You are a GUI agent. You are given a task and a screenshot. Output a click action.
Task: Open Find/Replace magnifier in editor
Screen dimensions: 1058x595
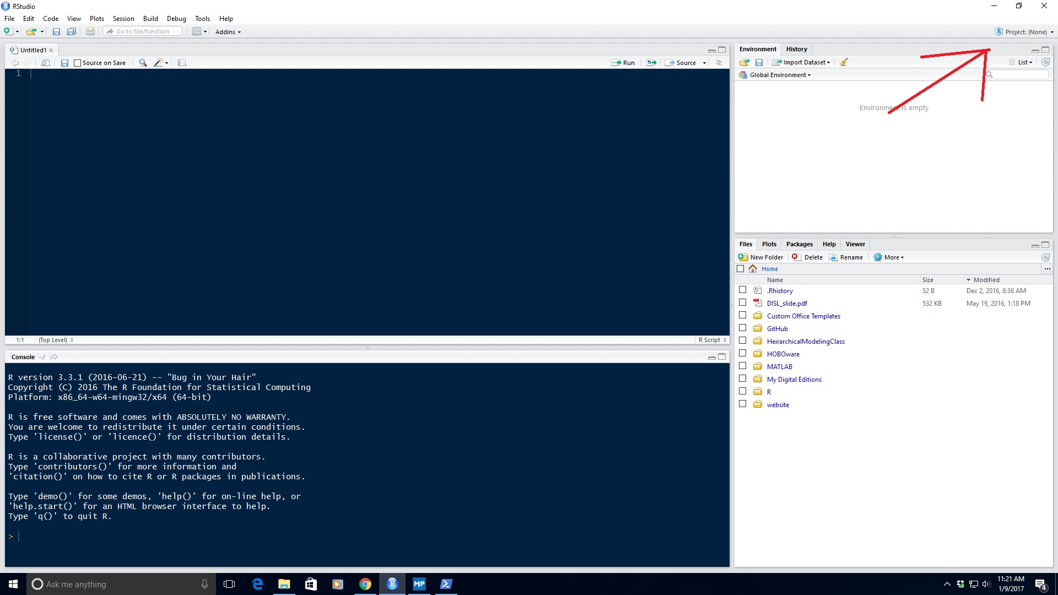pyautogui.click(x=143, y=63)
